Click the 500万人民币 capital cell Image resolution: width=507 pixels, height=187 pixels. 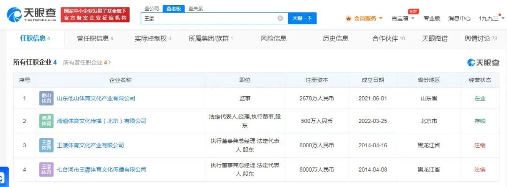[x=317, y=122]
